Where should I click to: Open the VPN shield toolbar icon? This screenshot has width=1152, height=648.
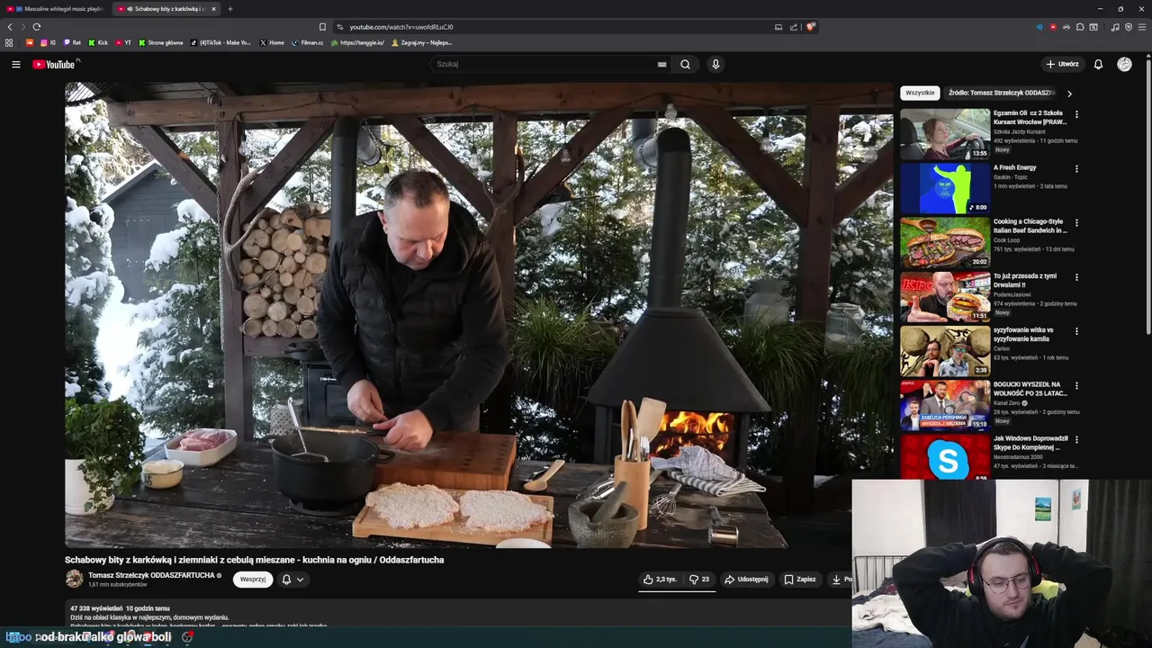click(1129, 27)
